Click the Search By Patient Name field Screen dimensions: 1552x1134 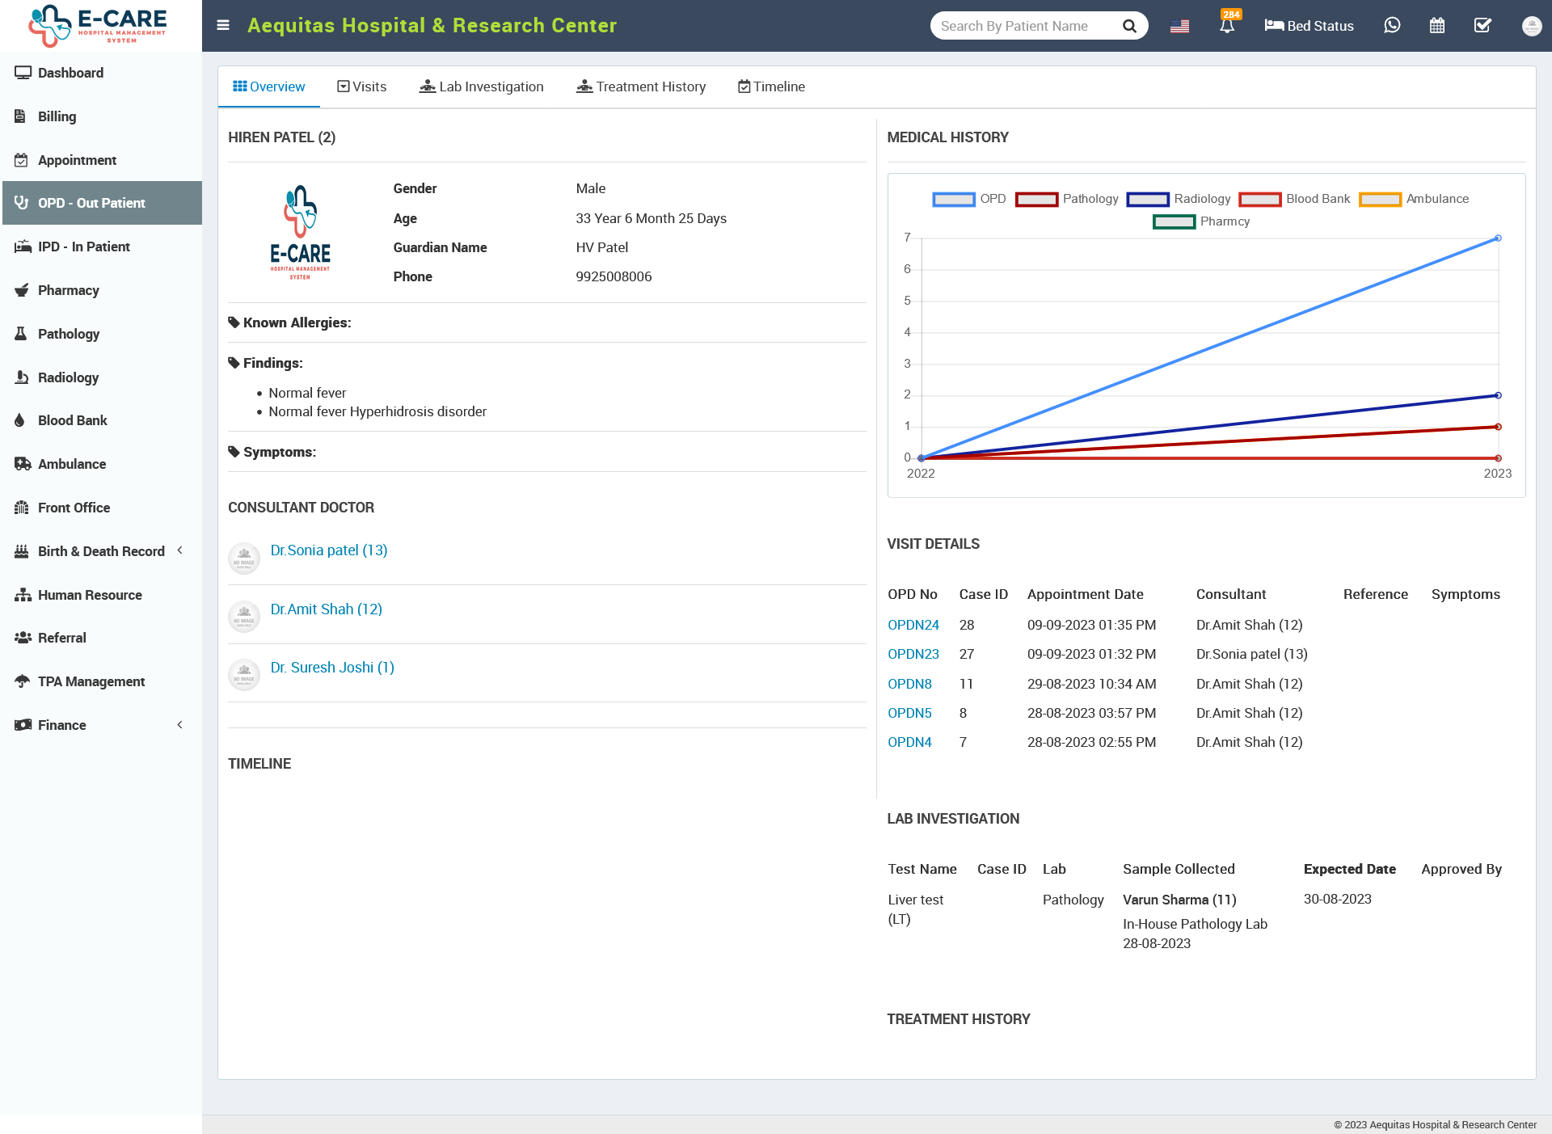click(x=1023, y=25)
